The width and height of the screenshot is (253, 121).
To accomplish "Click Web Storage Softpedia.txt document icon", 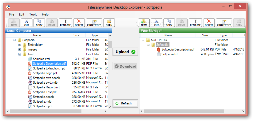I will 159,54.
